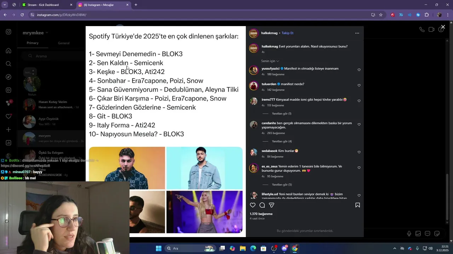453x254 pixels.
Task: Open Notifications heart icon in sidebar
Action: click(x=8, y=116)
